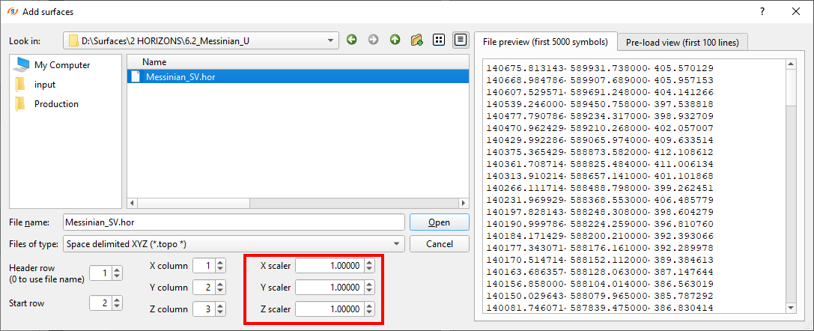This screenshot has height=331, width=814.
Task: Select the File preview tab
Action: click(x=546, y=41)
